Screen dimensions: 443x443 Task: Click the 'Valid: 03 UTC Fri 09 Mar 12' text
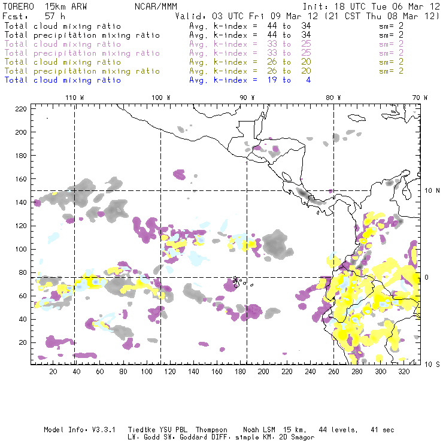pos(247,16)
